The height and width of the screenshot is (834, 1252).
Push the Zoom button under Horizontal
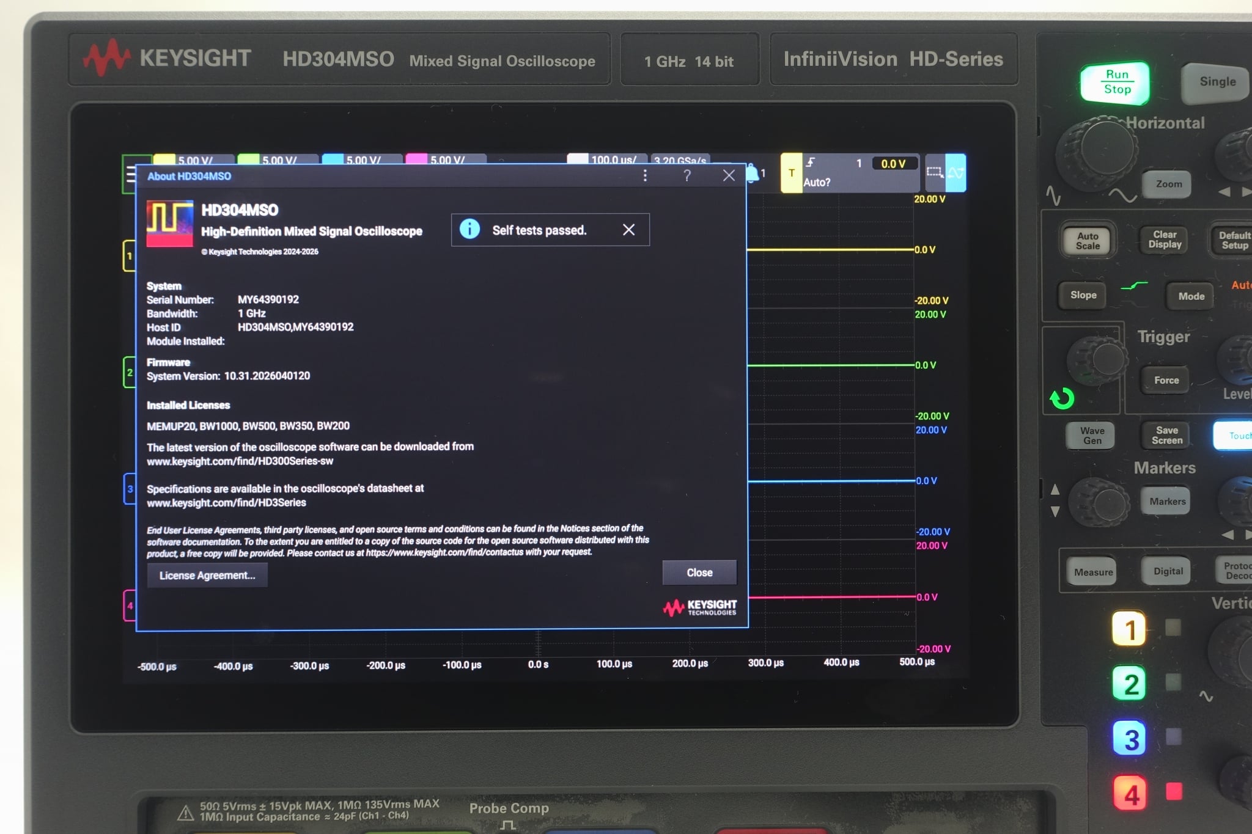[x=1168, y=184]
